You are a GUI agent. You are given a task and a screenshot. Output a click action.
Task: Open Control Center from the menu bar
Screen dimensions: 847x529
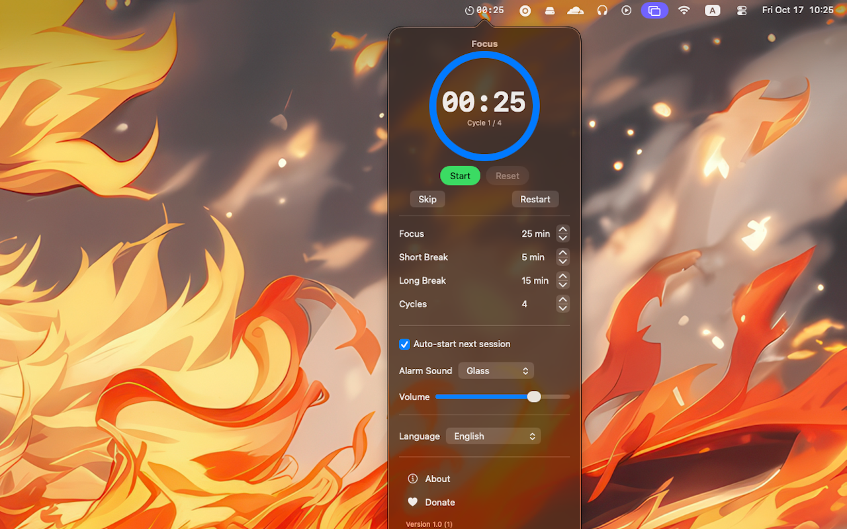tap(741, 10)
